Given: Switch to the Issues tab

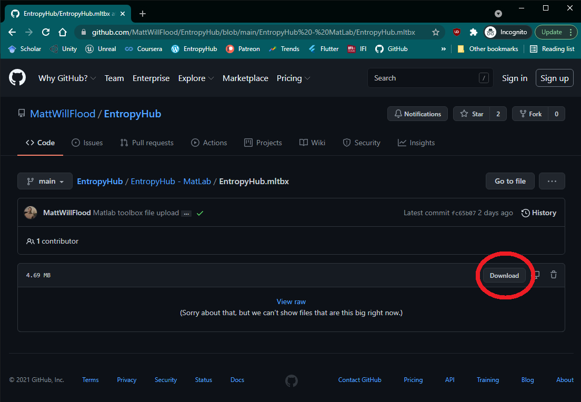Looking at the screenshot, I should point(87,143).
